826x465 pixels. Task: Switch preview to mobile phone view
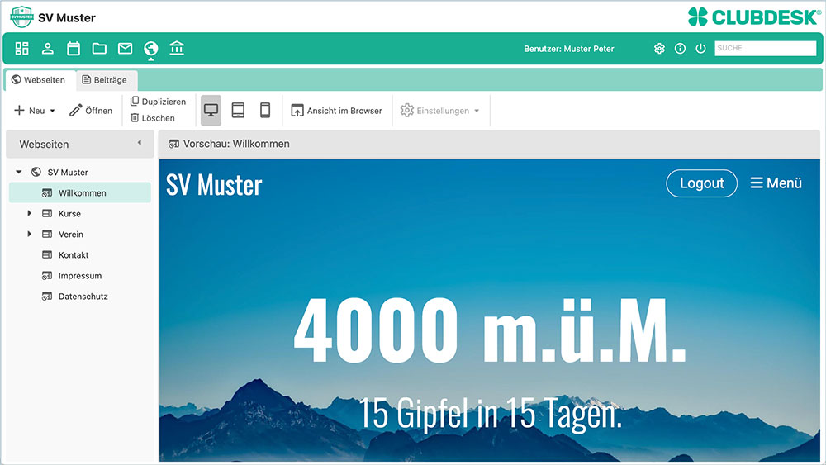[265, 110]
